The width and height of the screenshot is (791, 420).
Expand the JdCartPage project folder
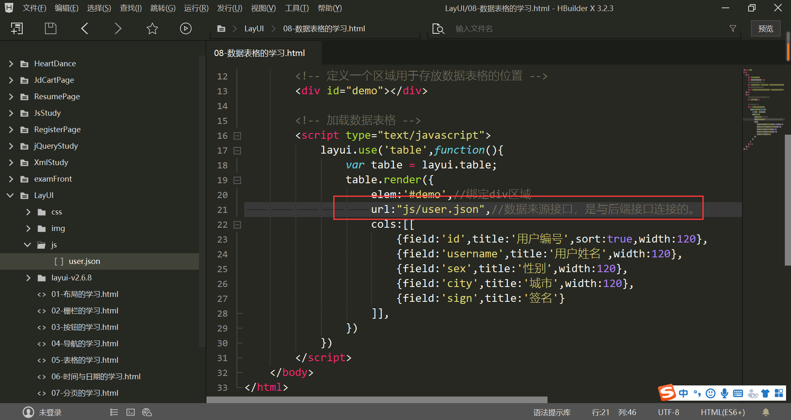tap(11, 80)
